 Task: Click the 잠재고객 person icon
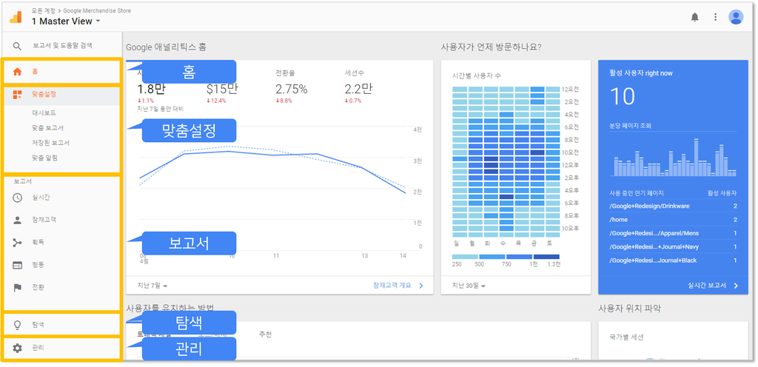18,220
